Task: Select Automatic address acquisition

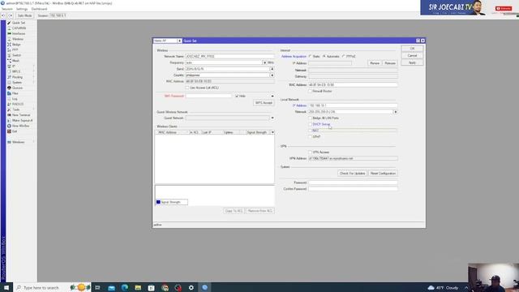Action: click(324, 56)
